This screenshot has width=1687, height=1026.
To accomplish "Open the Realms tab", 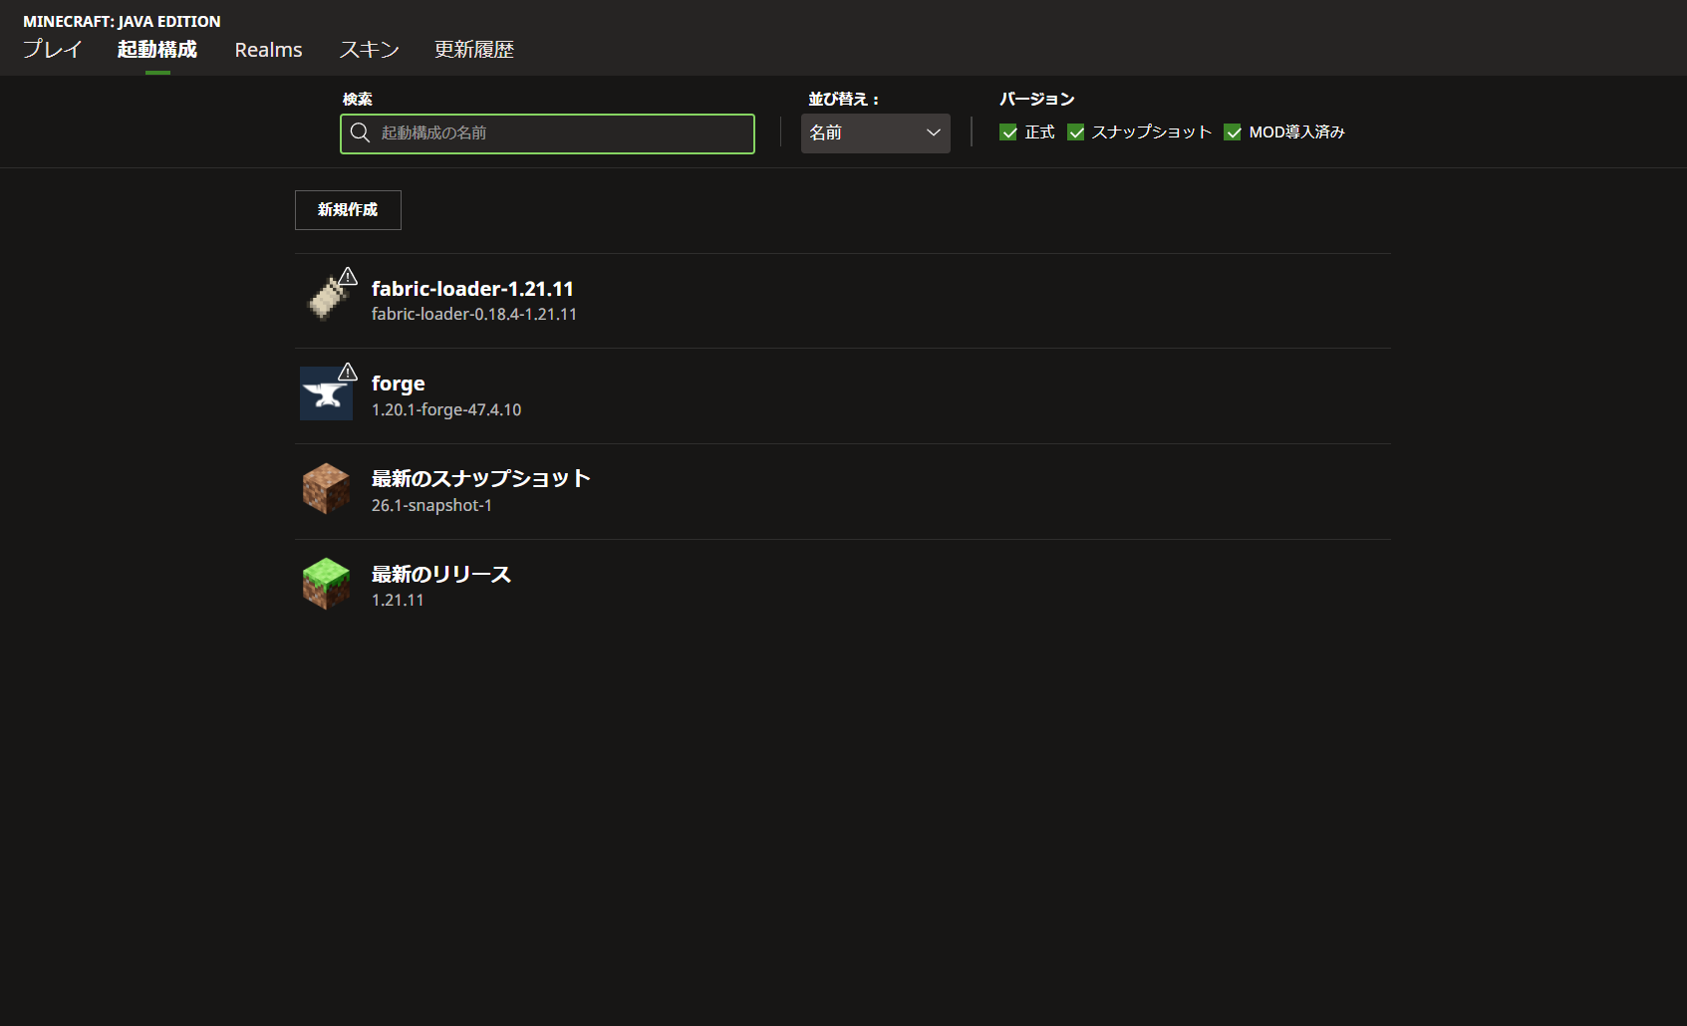I will 268,50.
